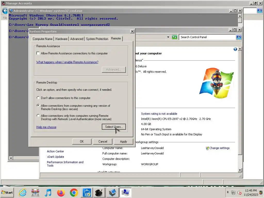Switch to the Hardware tab
Screen dimensions: 264x198
[x=61, y=39]
